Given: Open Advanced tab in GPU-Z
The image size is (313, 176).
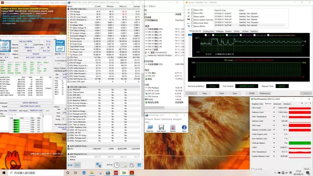Looking at the screenshot, I should [277, 104].
